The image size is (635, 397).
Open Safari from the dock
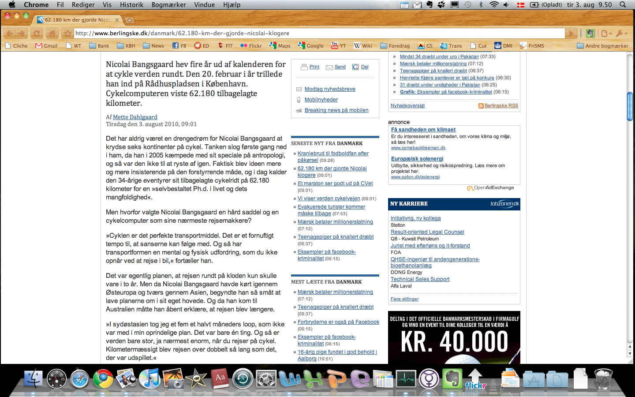click(x=80, y=378)
